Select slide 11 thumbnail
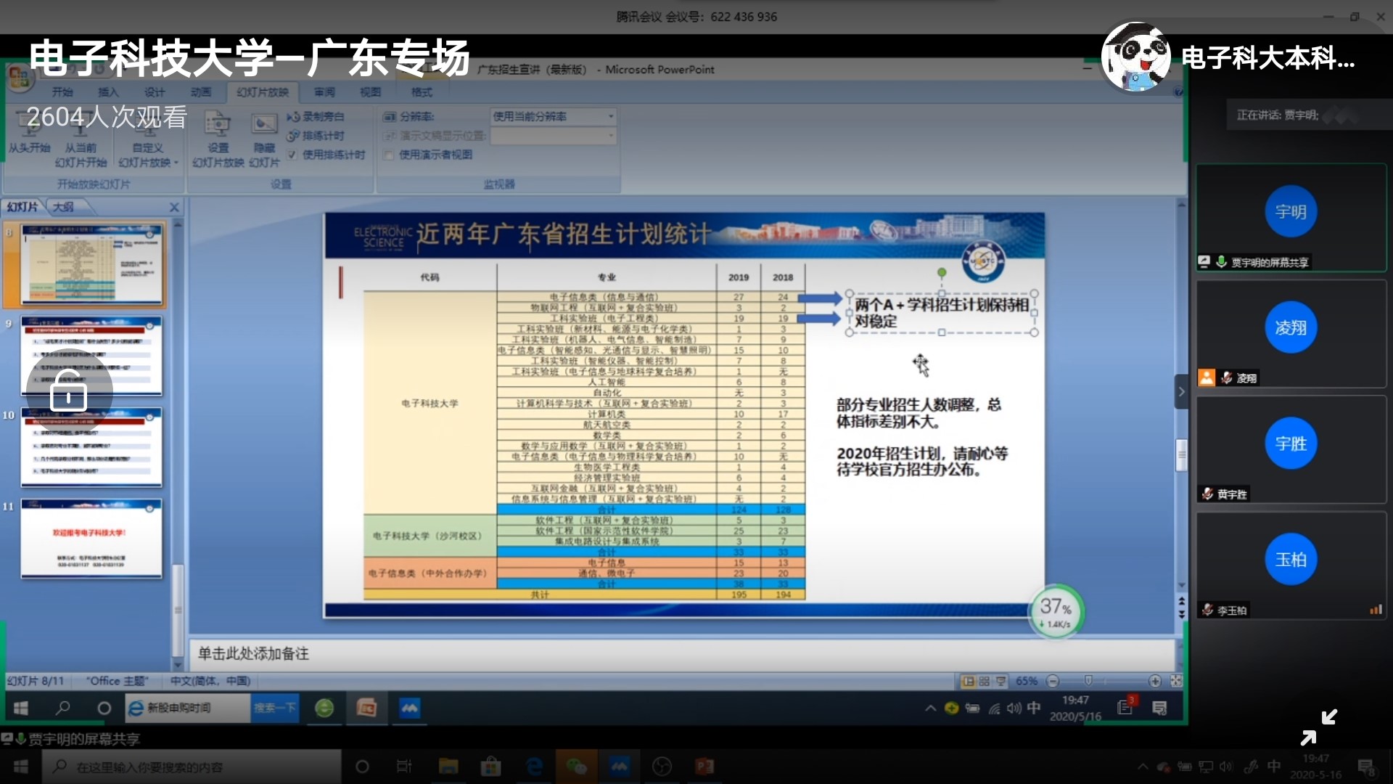Screen dimensions: 1393x784 (91, 539)
